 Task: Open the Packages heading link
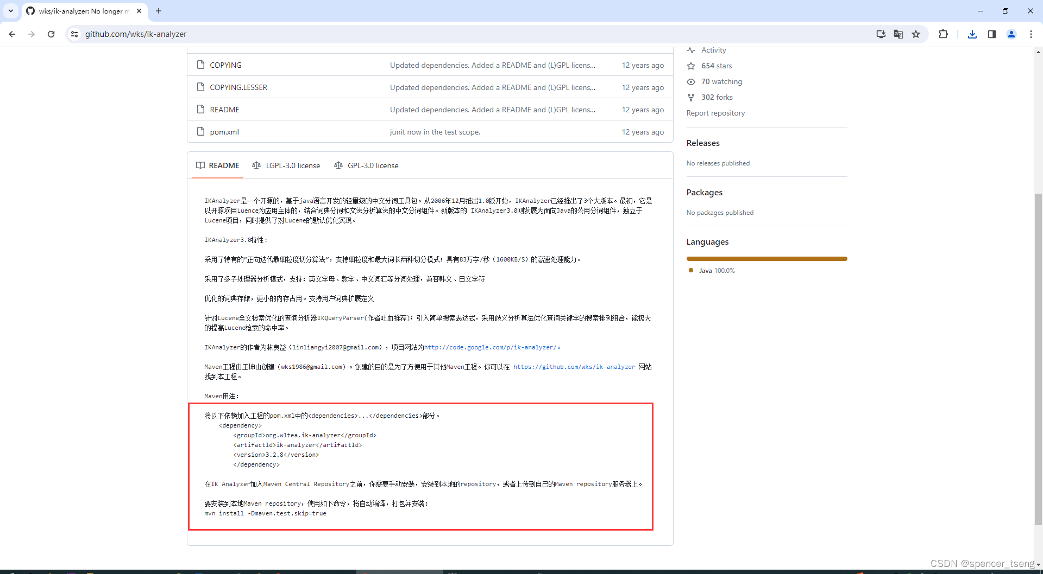705,193
